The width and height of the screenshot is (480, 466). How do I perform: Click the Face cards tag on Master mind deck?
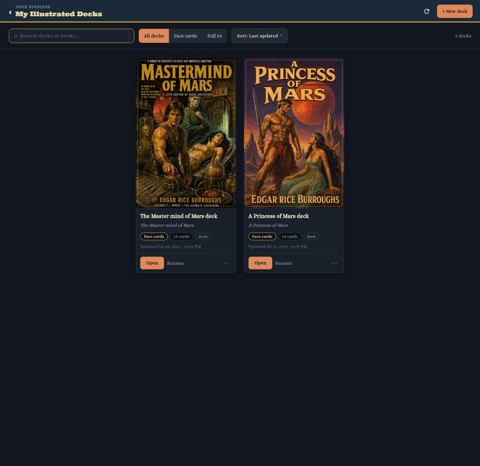click(154, 236)
